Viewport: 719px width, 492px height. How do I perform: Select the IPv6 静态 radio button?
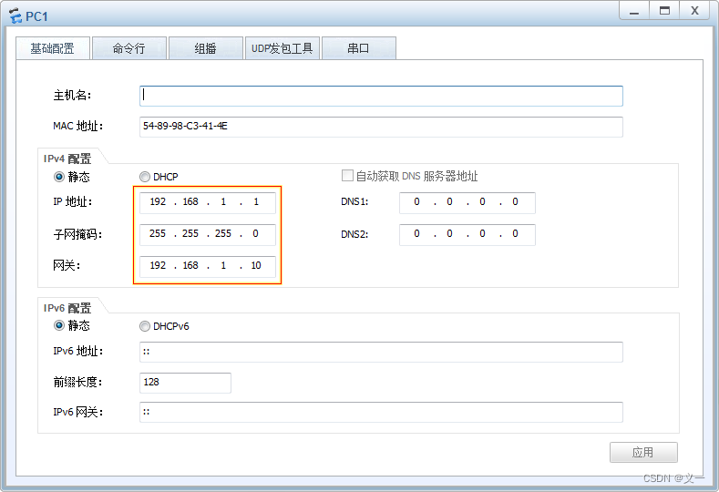click(x=59, y=325)
